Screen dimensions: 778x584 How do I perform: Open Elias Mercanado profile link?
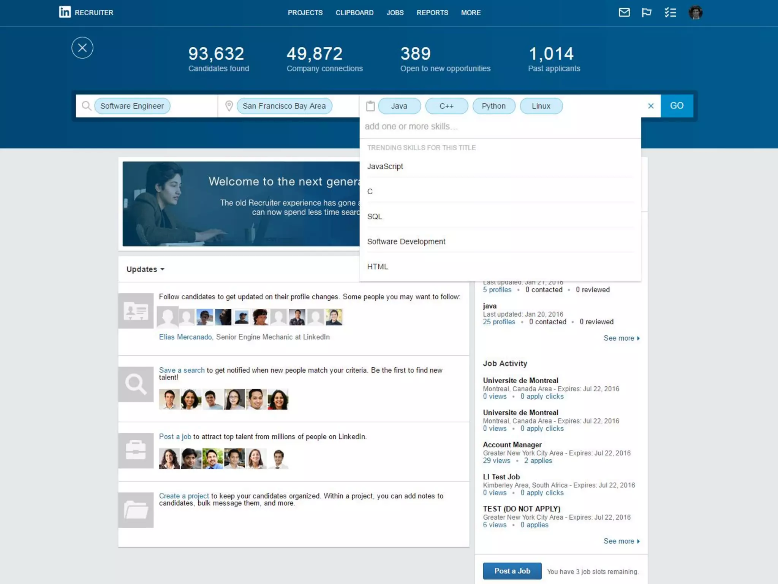coord(185,337)
